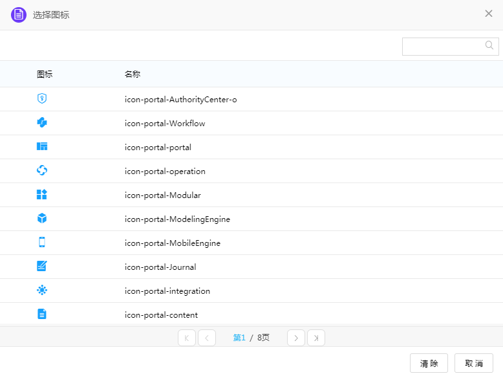
Task: Select the operation icon
Action: click(42, 171)
